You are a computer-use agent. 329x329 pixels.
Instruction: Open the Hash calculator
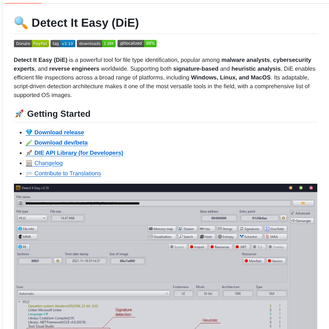pyautogui.click(x=206, y=236)
